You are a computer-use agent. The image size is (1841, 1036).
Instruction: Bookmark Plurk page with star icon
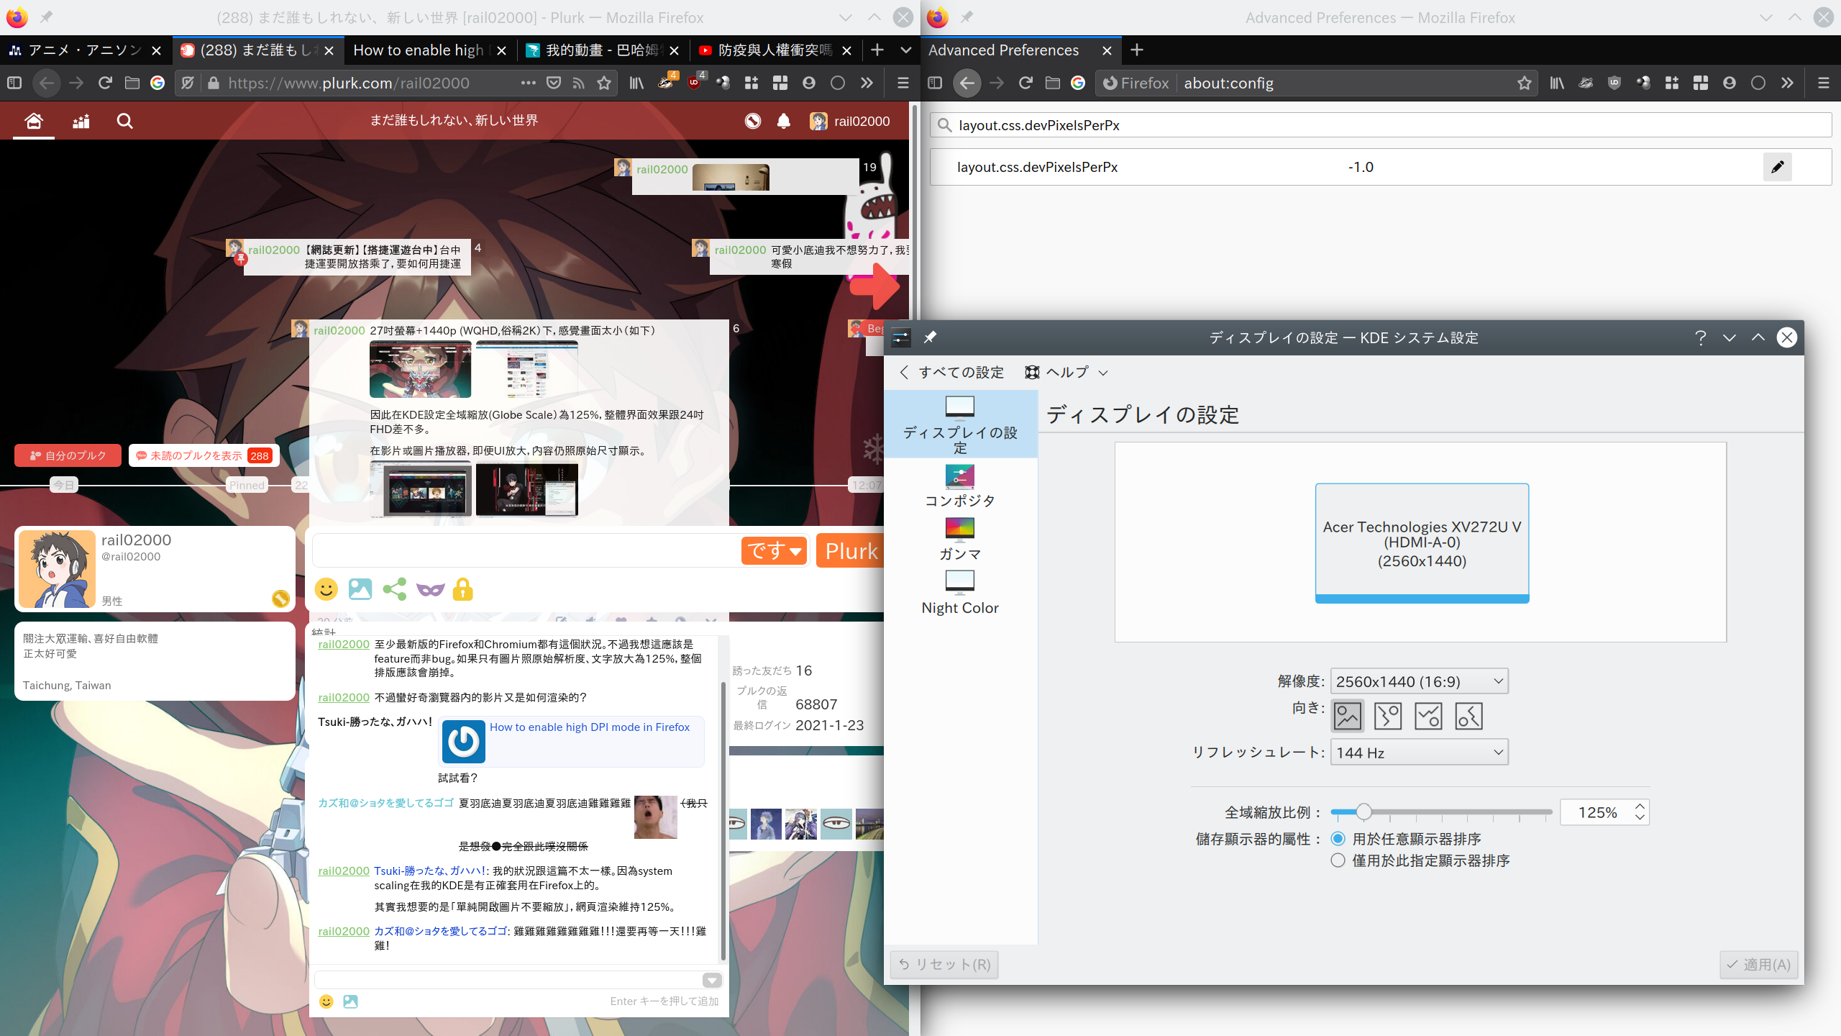pos(604,83)
